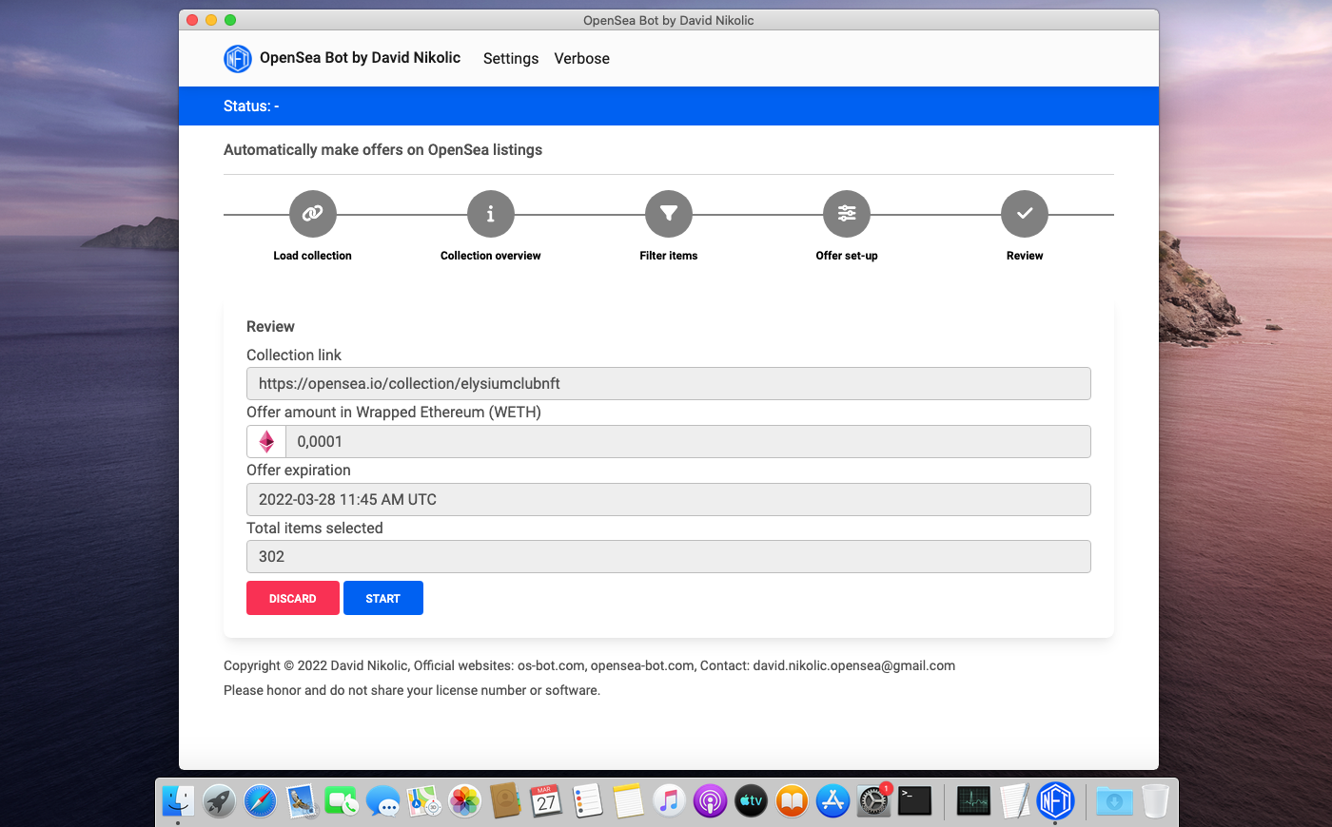
Task: Click the Collection link field
Action: [x=669, y=384]
